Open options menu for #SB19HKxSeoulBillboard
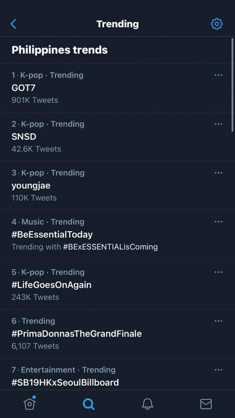235x418 pixels. 219,370
